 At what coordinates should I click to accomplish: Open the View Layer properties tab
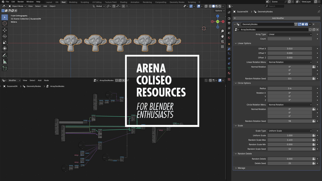tap(229, 28)
